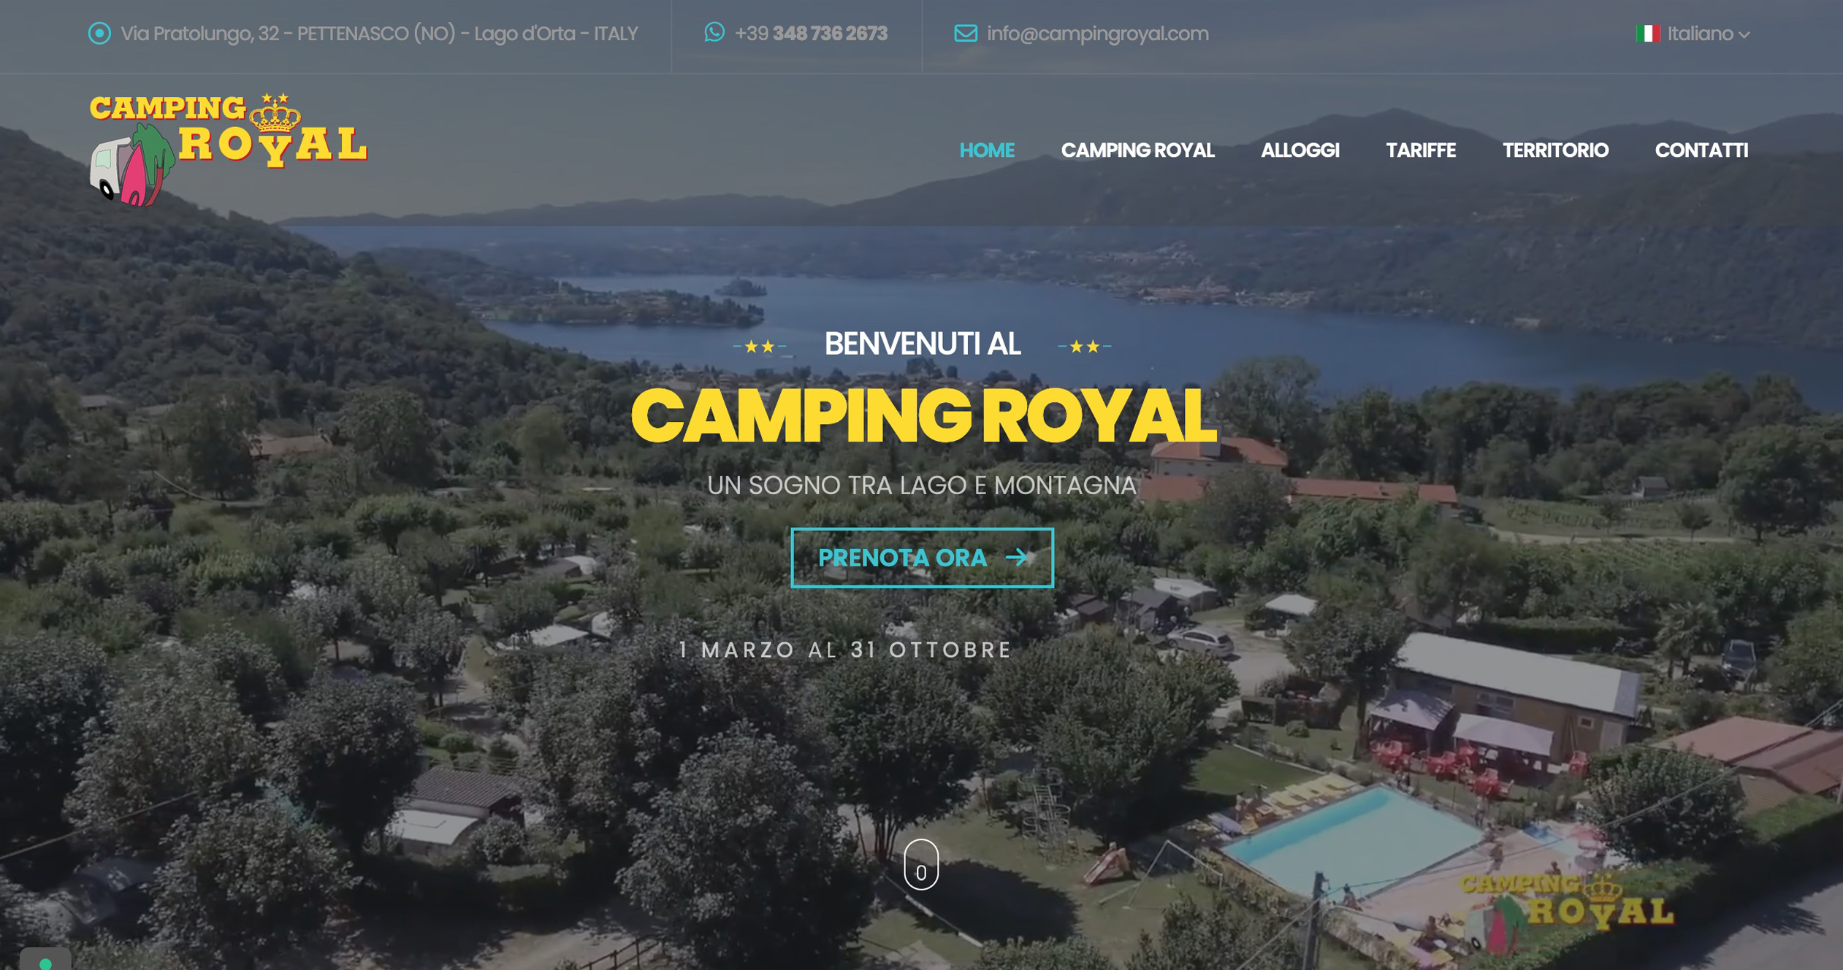Open the Contatti menu item
The height and width of the screenshot is (970, 1843).
[x=1701, y=150]
